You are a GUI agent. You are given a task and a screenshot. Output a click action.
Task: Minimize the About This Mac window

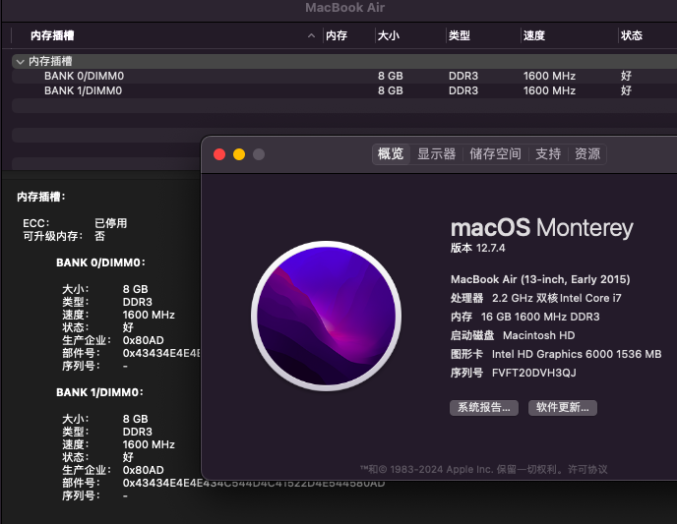[239, 154]
